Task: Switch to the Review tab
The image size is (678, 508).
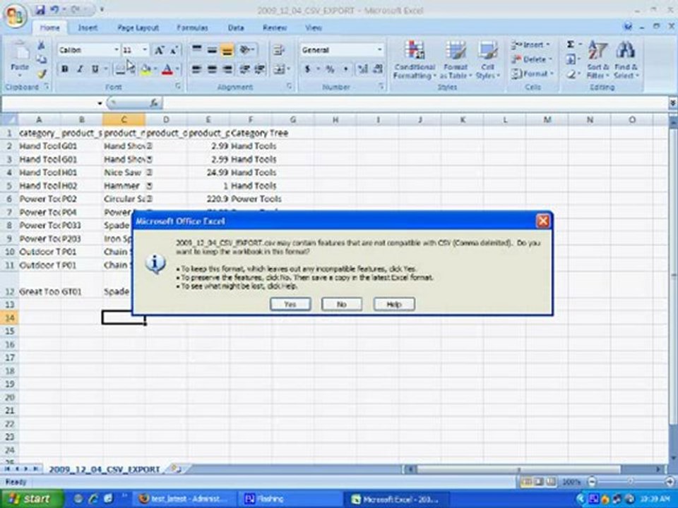Action: (x=275, y=28)
